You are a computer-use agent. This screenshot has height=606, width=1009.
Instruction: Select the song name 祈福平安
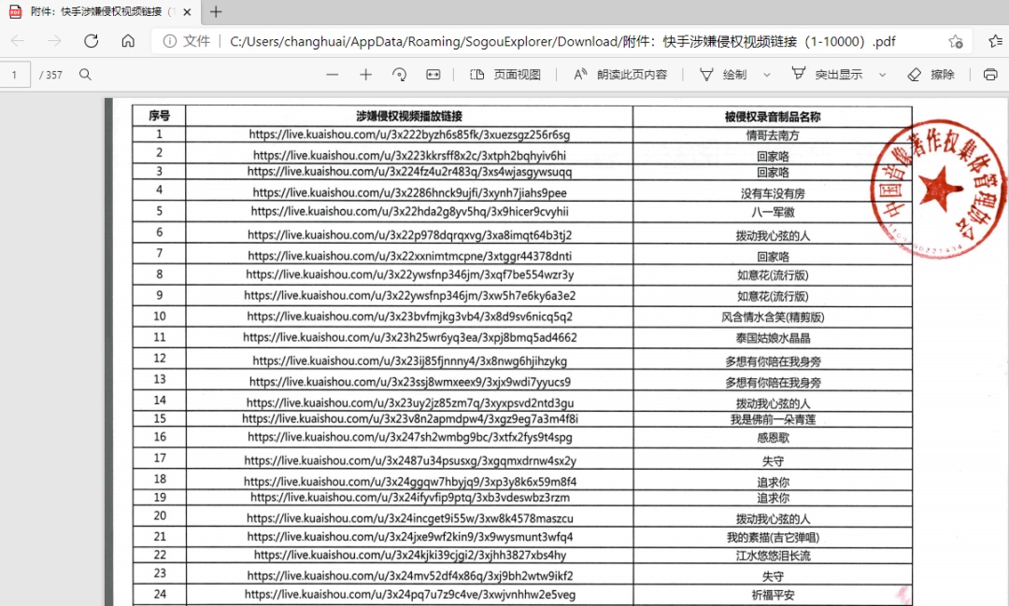(773, 595)
